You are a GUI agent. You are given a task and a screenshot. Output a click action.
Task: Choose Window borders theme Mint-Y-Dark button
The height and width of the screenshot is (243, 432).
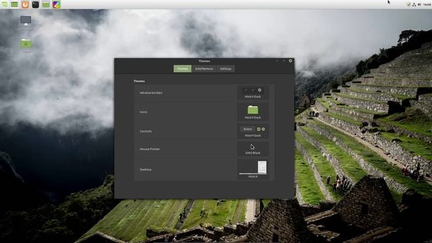click(253, 93)
